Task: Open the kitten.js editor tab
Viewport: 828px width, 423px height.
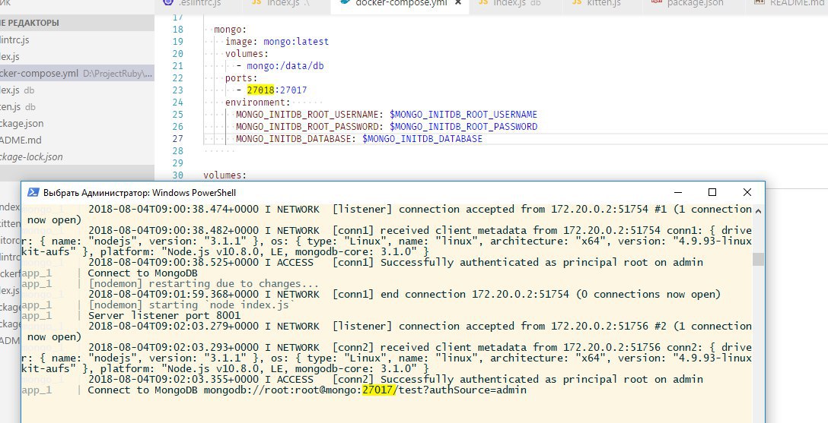Action: (x=603, y=3)
